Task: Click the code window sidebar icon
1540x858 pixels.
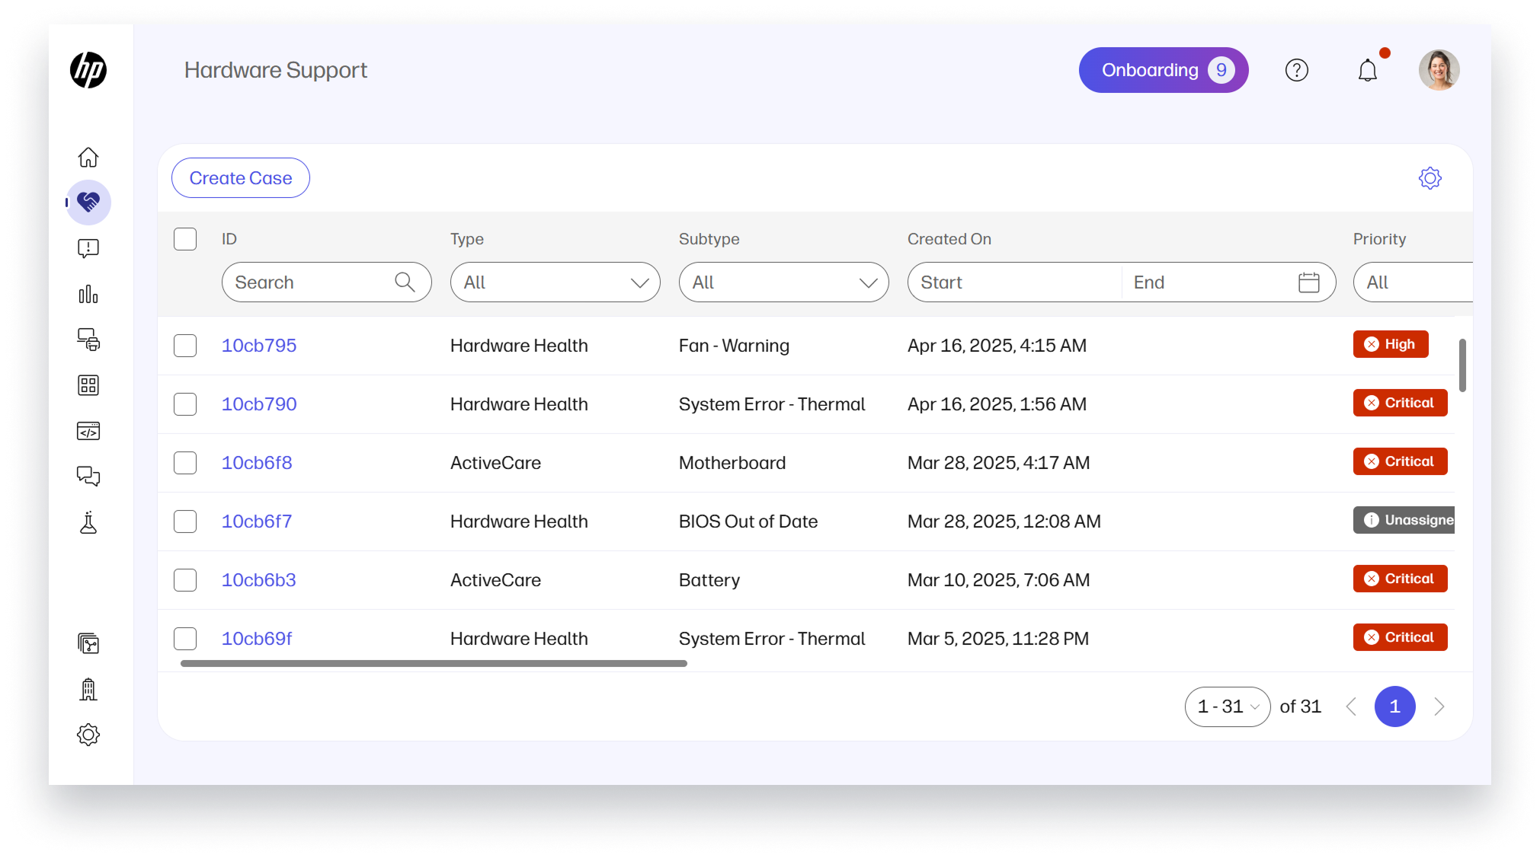Action: coord(88,432)
